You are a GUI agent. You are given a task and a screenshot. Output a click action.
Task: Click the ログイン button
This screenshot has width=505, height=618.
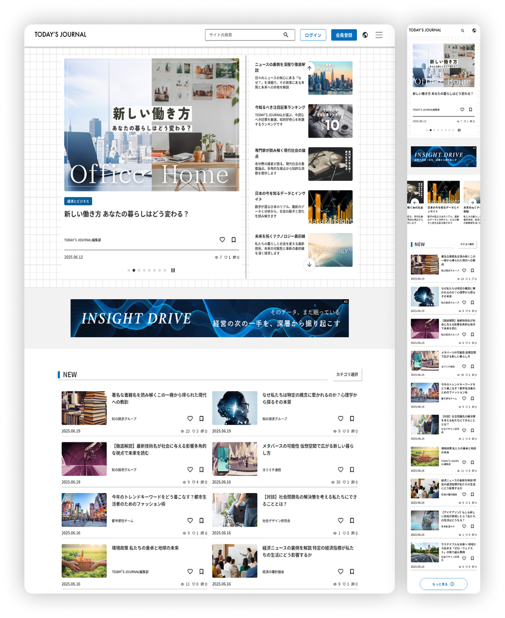pos(312,35)
